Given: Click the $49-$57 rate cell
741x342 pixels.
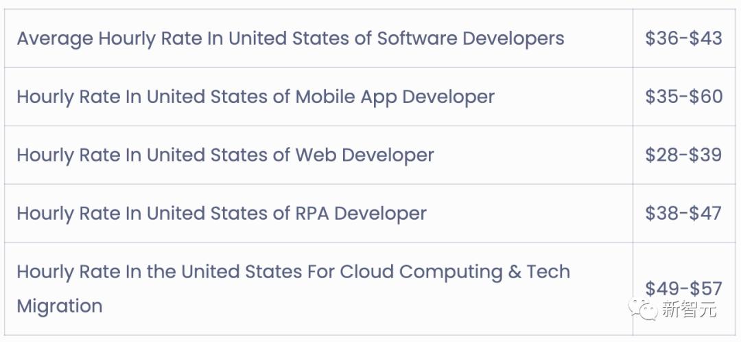Looking at the screenshot, I should pos(684,288).
